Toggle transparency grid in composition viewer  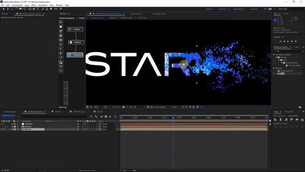point(152,107)
